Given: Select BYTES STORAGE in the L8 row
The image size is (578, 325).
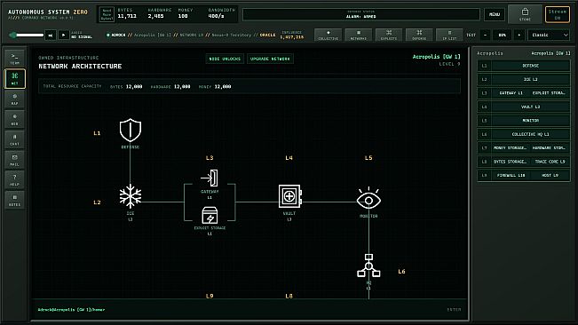Looking at the screenshot, I should [511, 162].
